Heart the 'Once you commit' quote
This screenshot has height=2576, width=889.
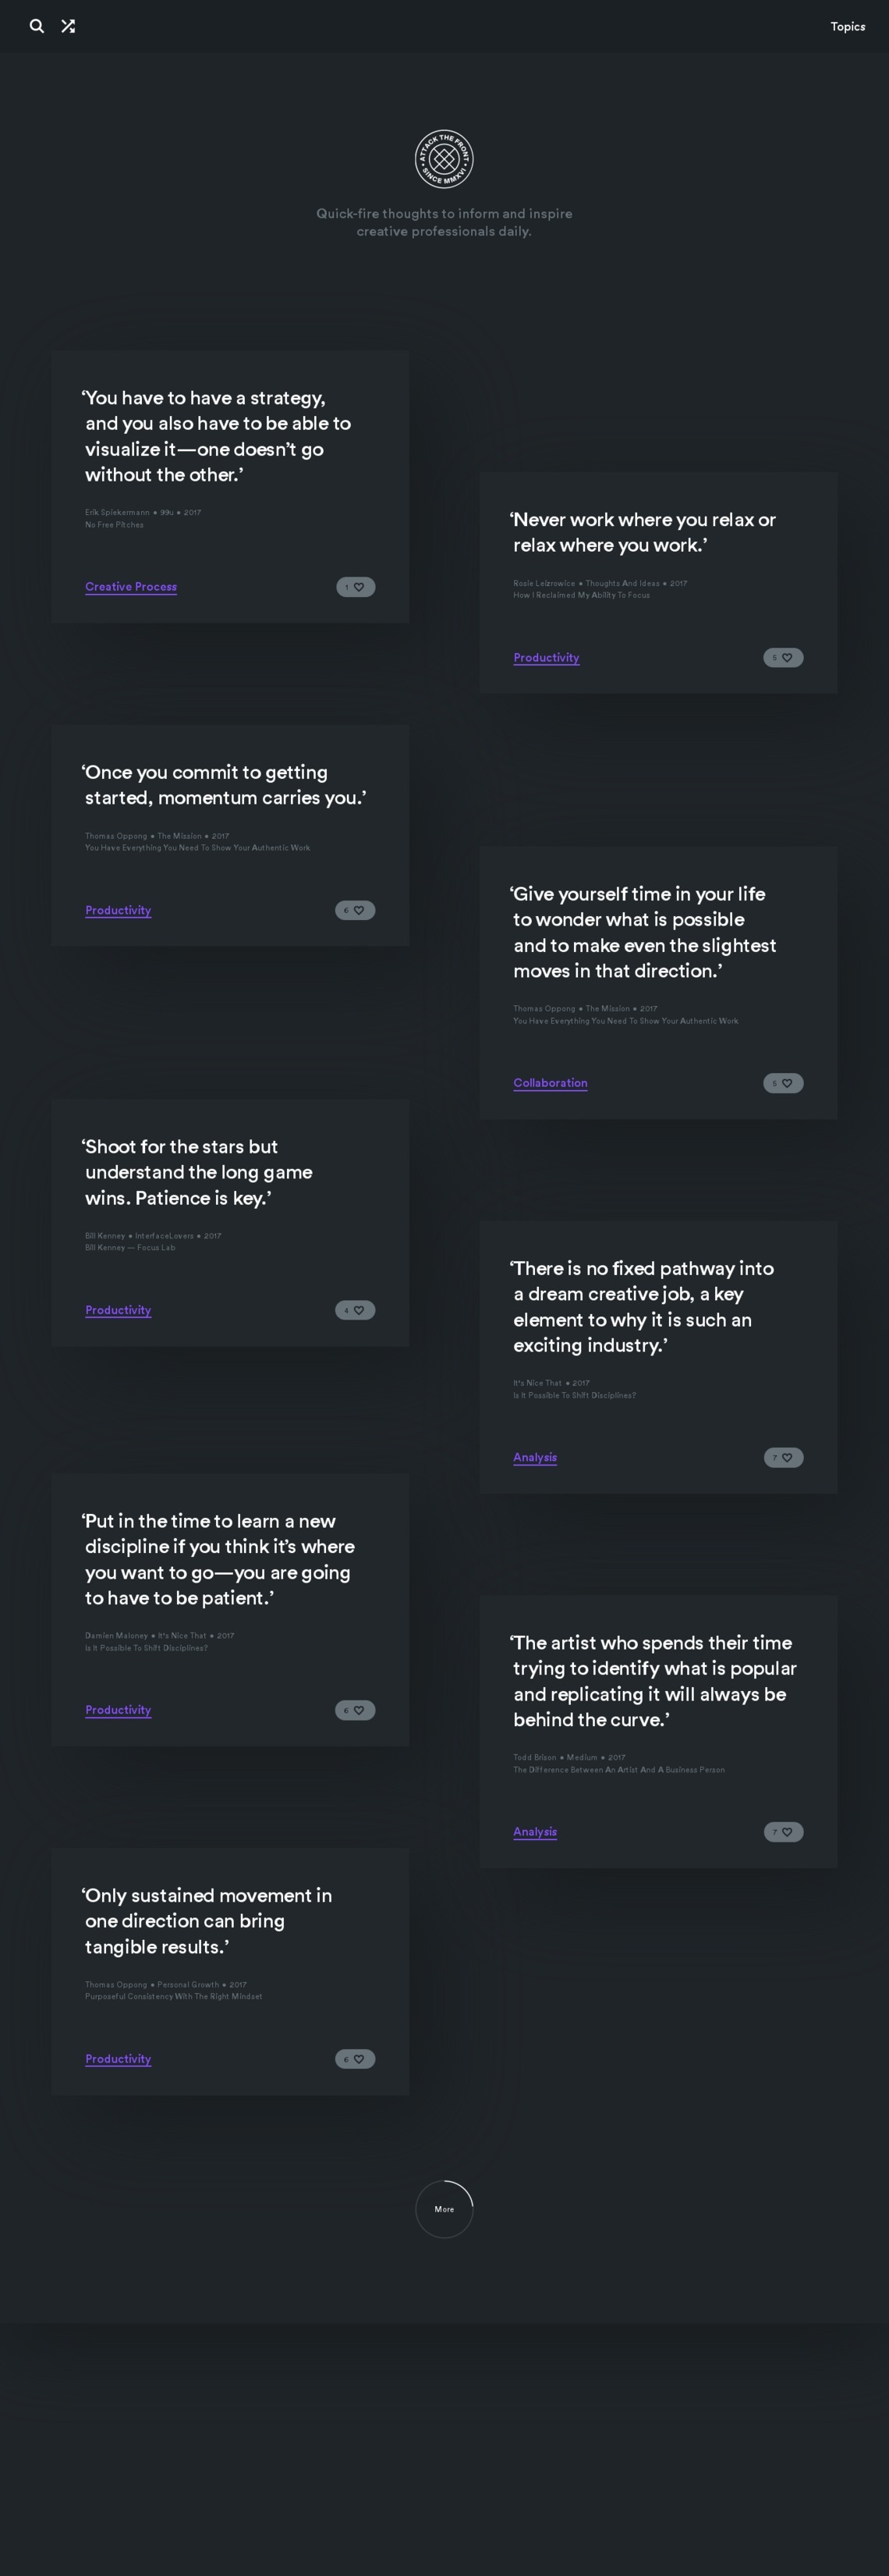[356, 910]
